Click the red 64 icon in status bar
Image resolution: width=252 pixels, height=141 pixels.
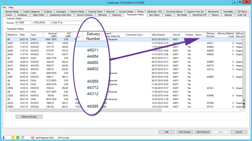[33, 138]
